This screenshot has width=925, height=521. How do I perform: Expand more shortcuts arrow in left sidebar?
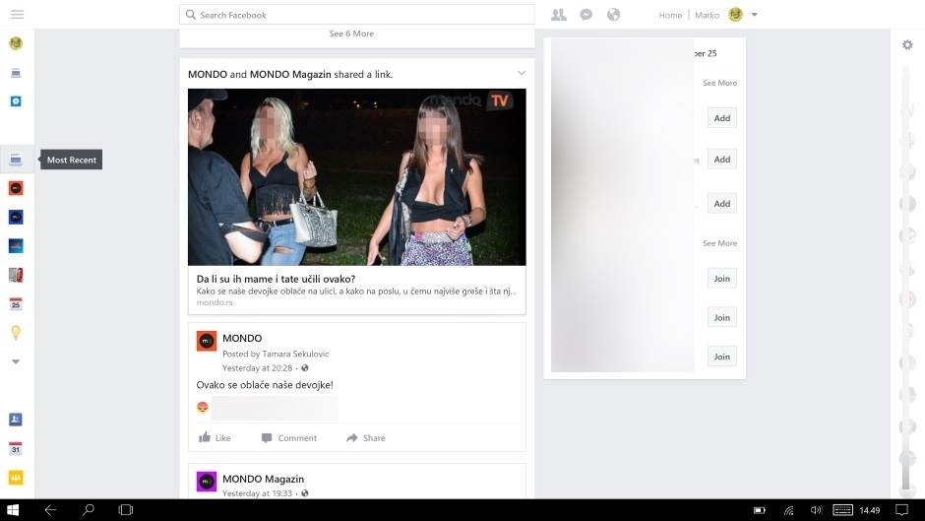(16, 361)
